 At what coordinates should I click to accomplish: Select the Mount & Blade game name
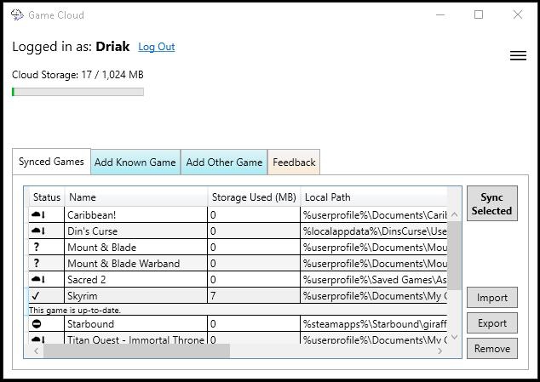click(101, 248)
